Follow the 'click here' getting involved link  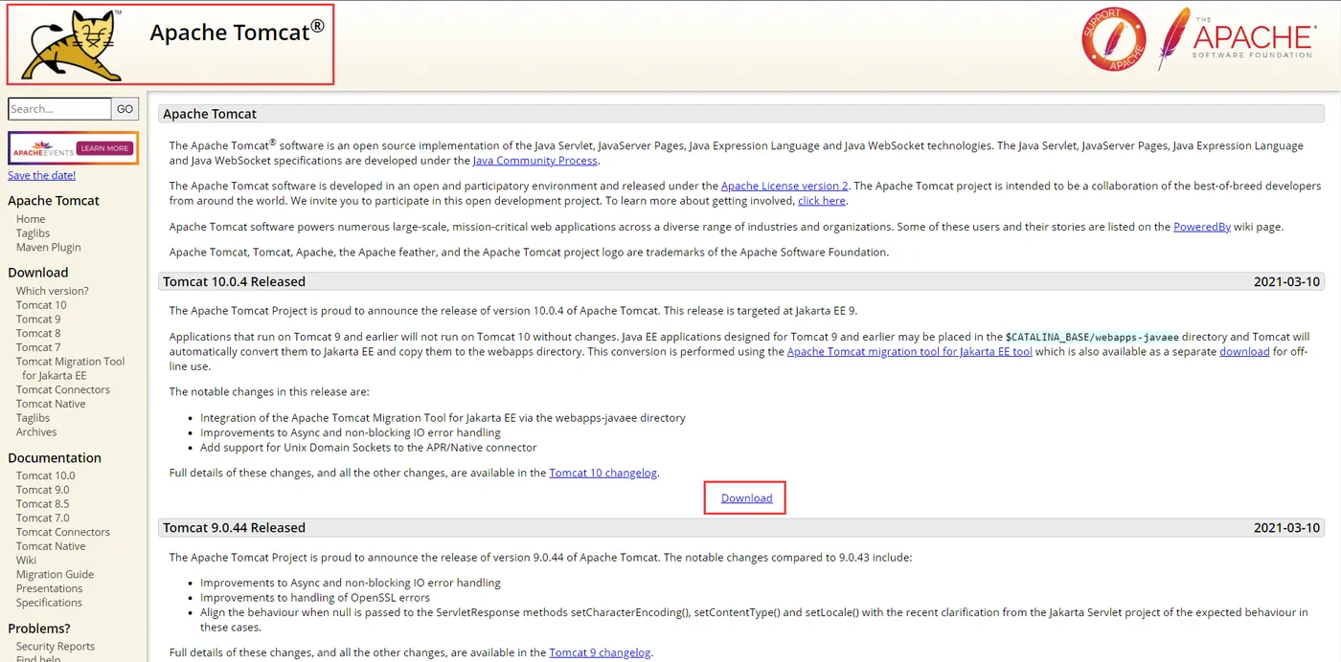tap(822, 201)
